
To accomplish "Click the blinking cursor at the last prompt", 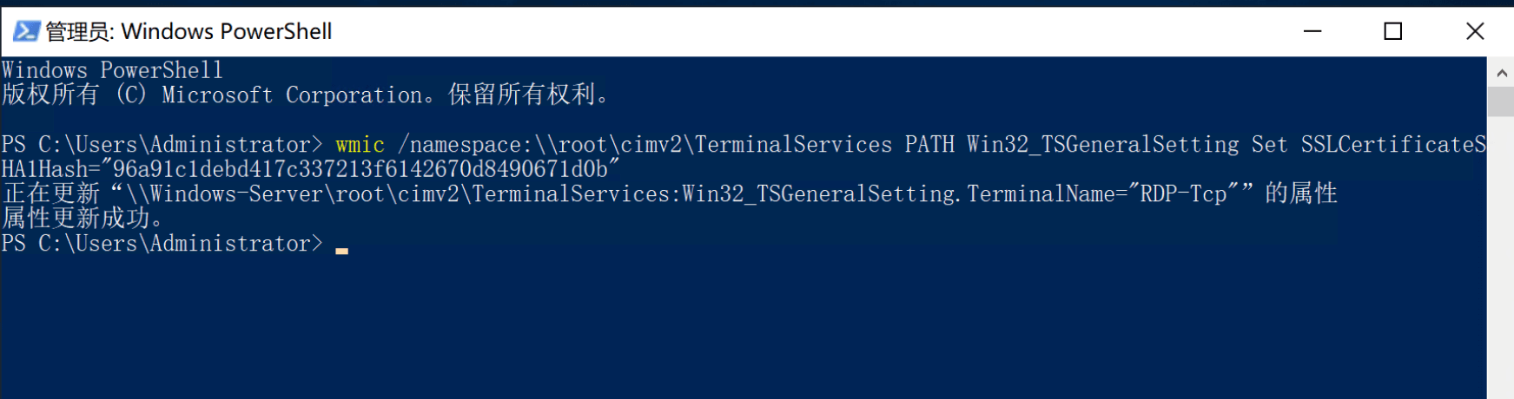I will click(x=342, y=250).
